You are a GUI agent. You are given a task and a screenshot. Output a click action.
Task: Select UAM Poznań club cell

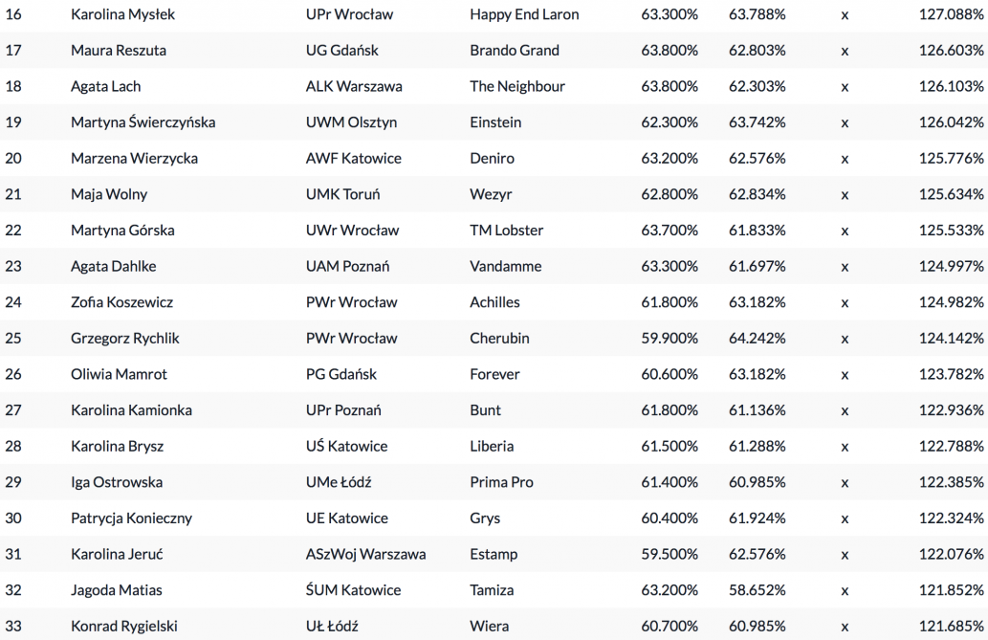[347, 266]
